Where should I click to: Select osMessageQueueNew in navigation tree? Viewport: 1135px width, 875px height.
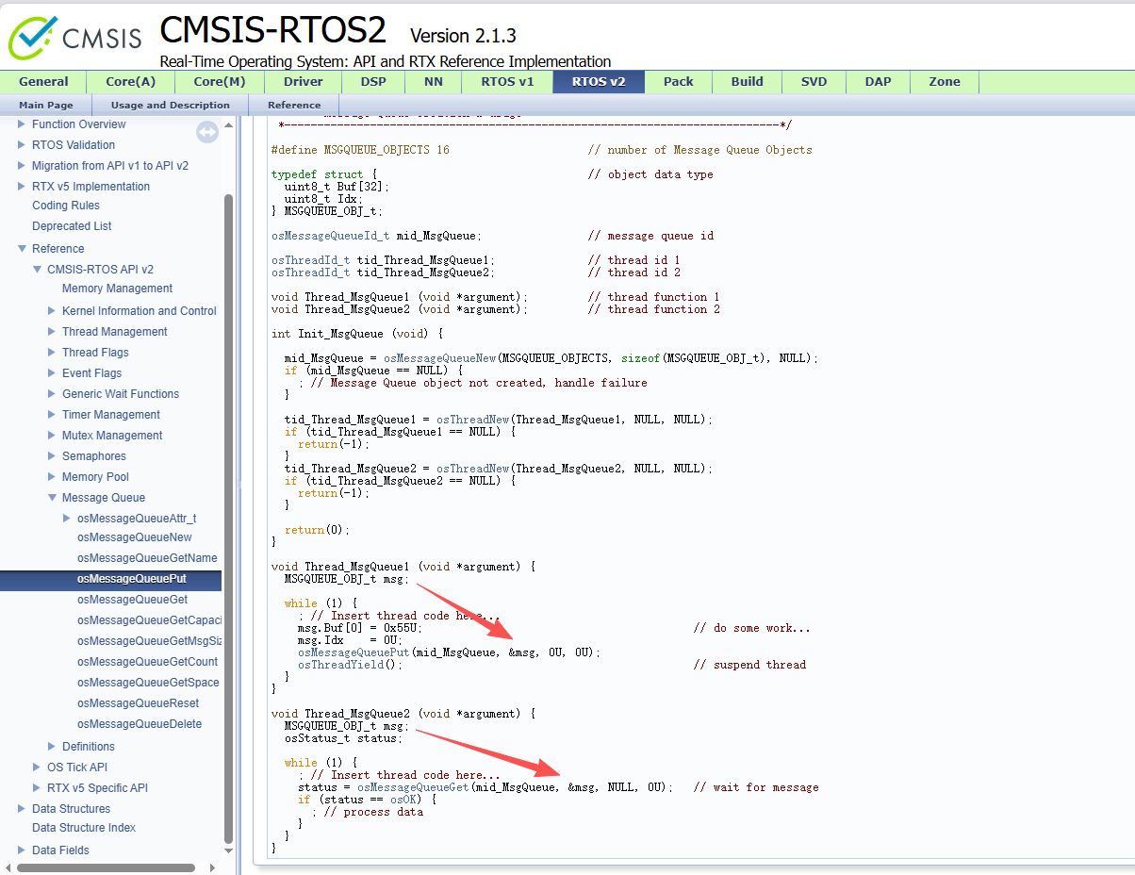click(x=134, y=537)
